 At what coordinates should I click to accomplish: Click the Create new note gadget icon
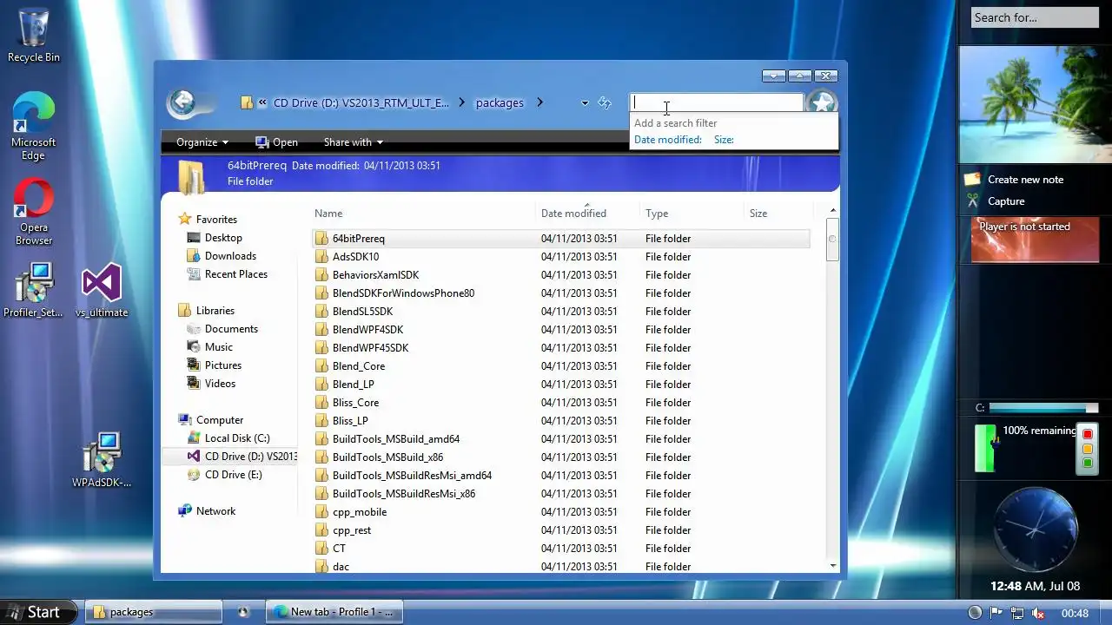coord(973,180)
